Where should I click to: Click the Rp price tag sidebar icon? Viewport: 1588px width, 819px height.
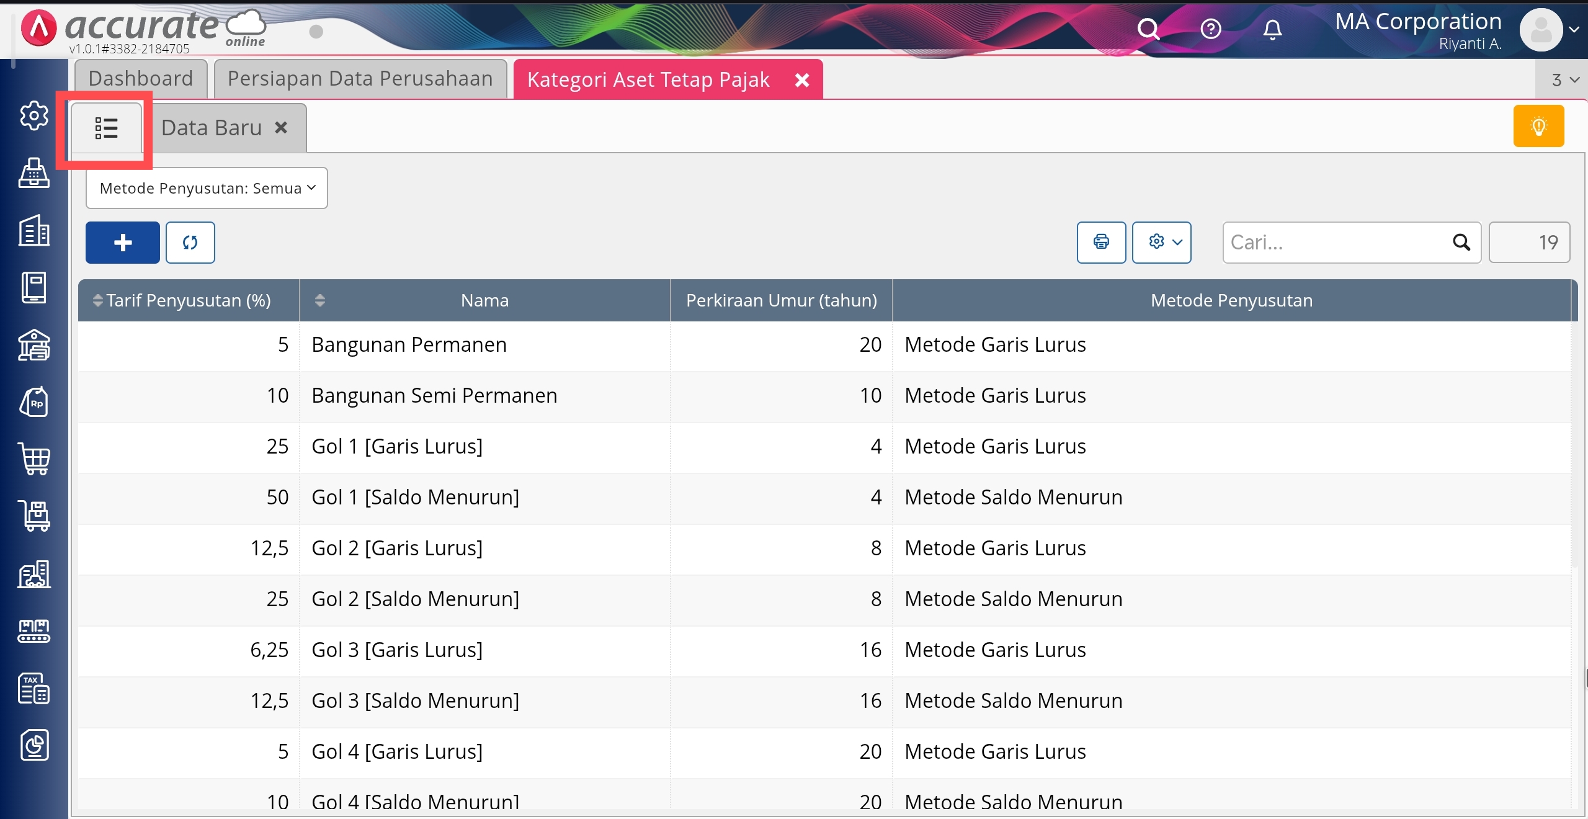pos(34,402)
